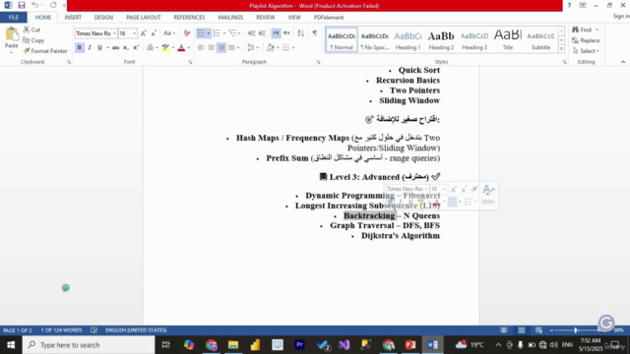Apply the red font color swatch

181,48
